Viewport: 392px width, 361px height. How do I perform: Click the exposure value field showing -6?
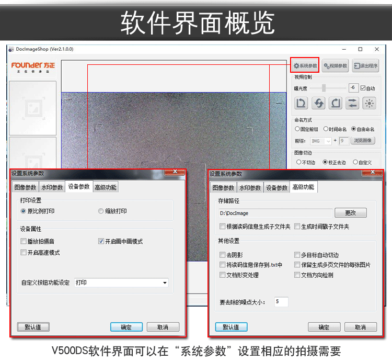tap(353, 88)
